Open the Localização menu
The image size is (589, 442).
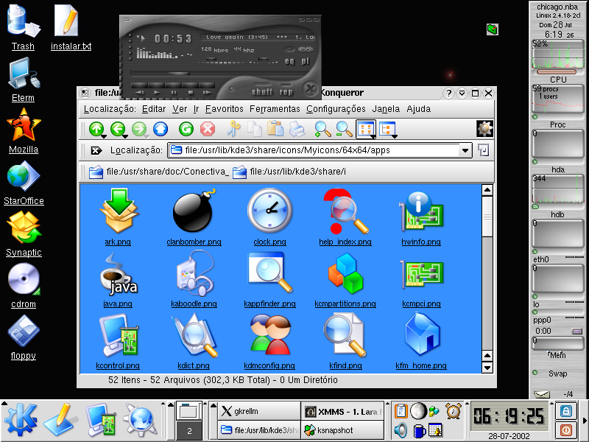point(110,109)
